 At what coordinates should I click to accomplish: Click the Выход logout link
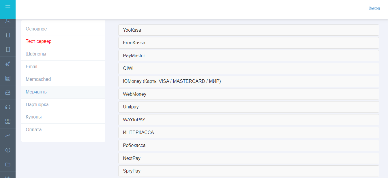pos(374,8)
